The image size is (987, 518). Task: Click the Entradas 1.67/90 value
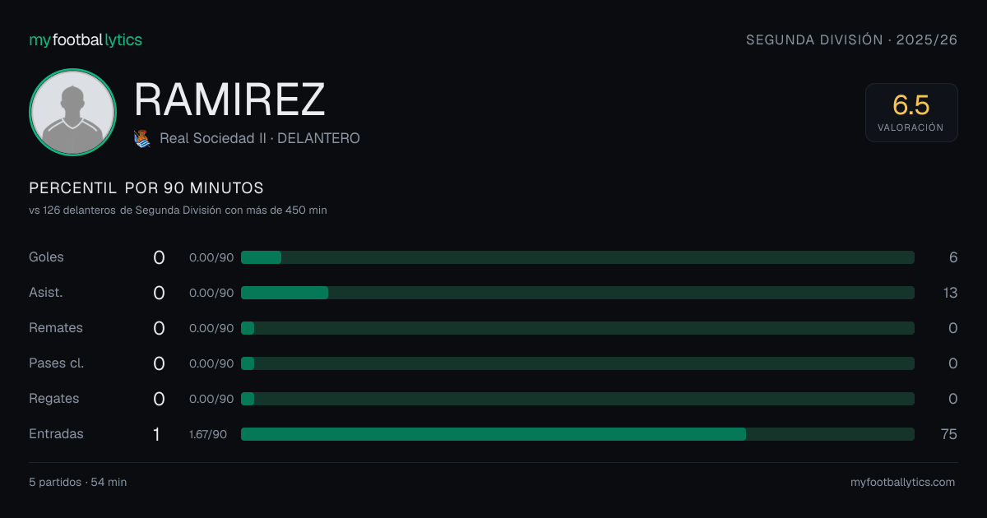click(x=208, y=434)
